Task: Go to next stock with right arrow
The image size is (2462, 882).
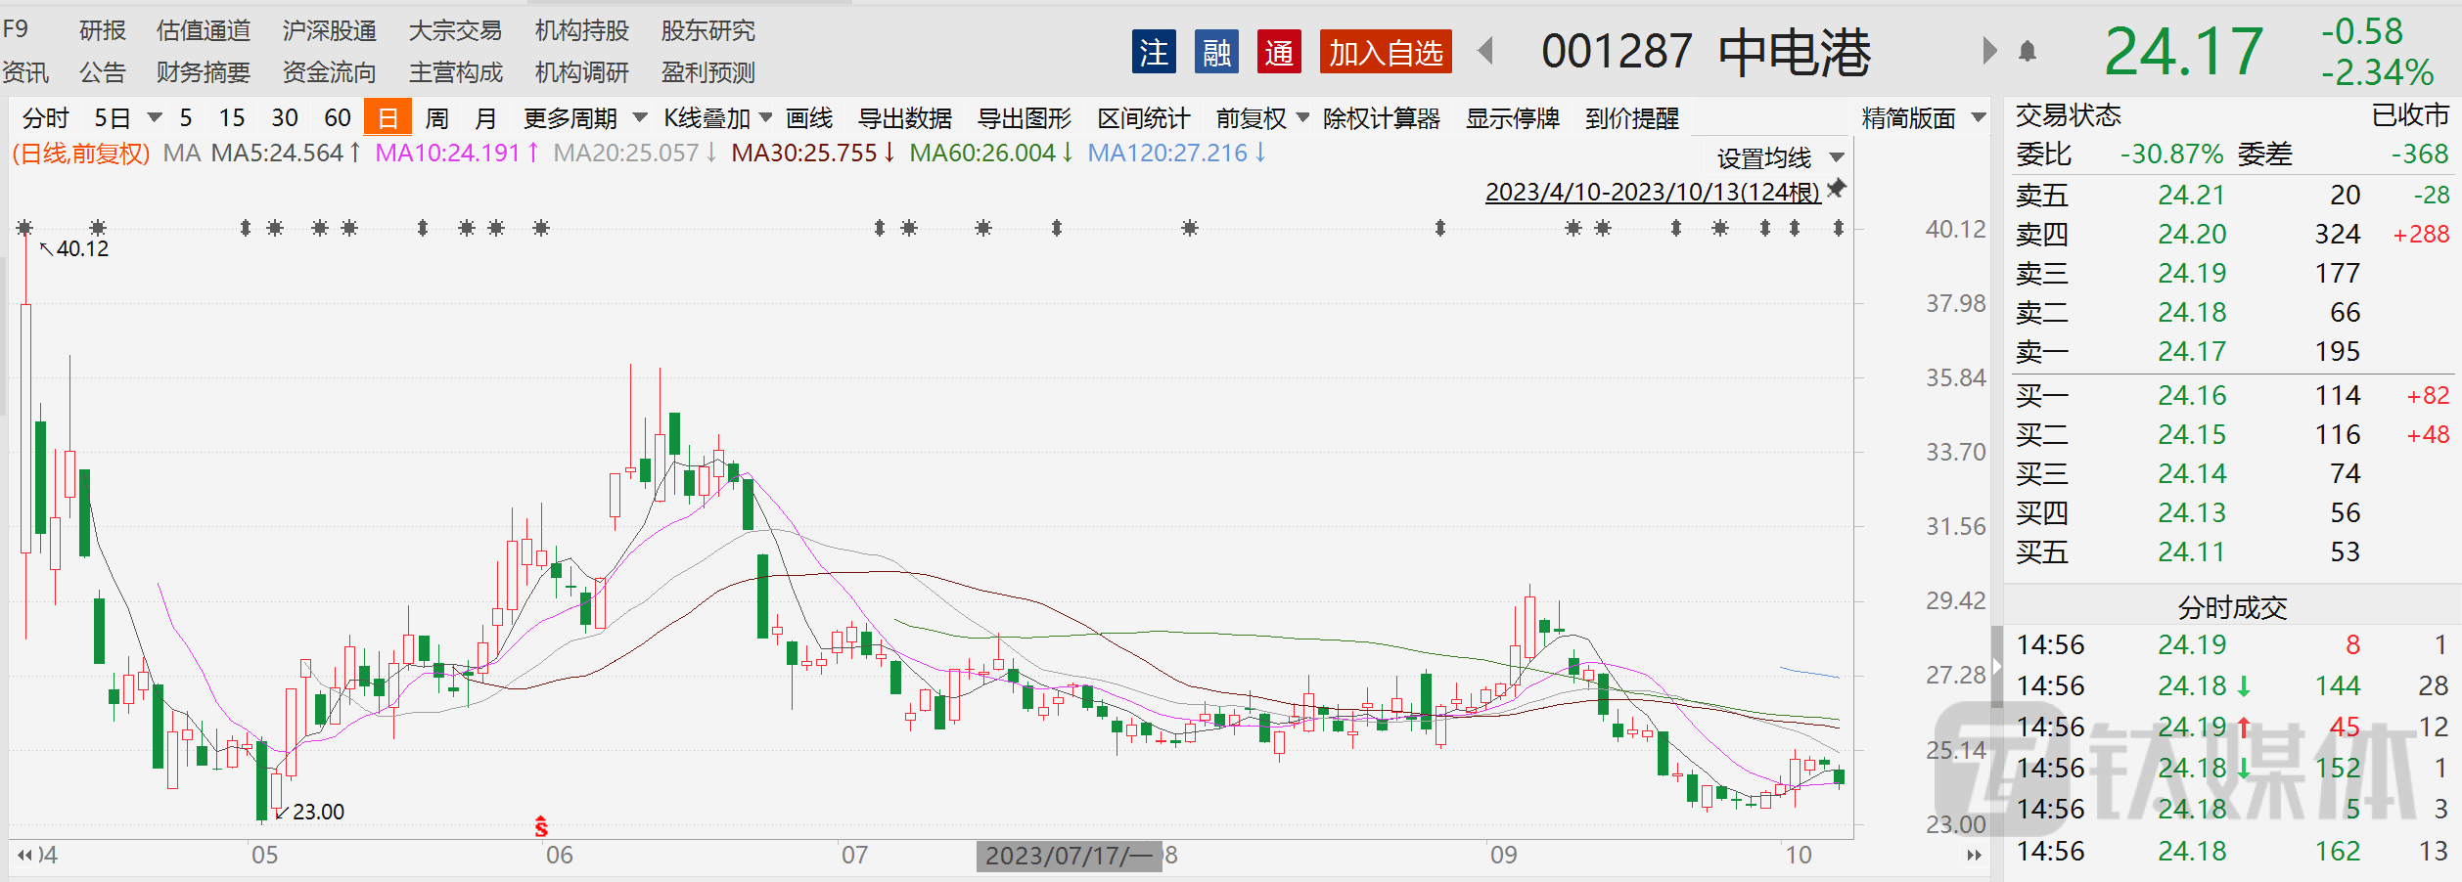Action: pos(1988,51)
